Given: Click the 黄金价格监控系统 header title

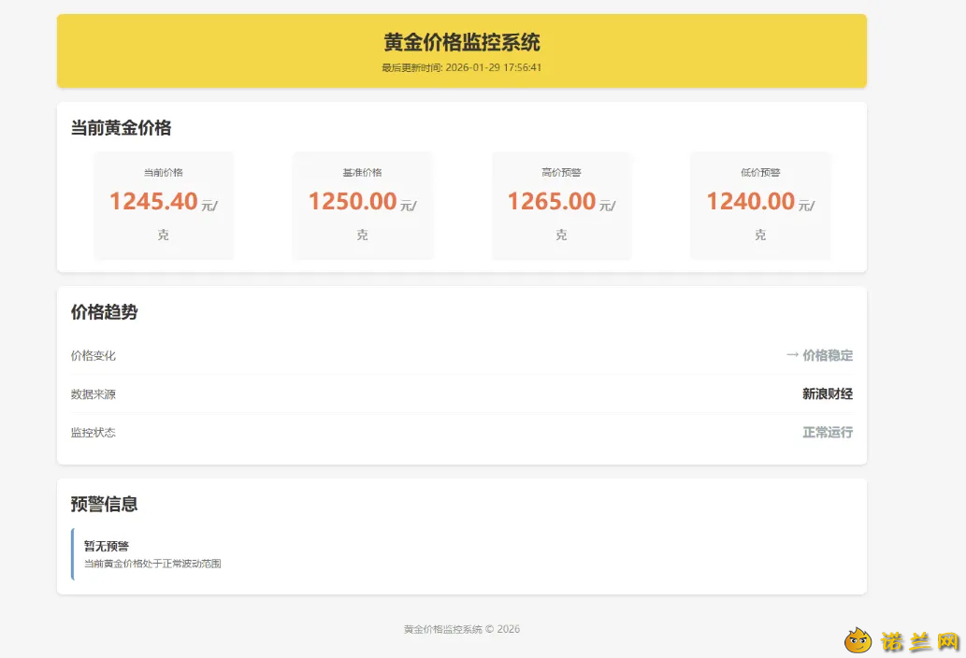Looking at the screenshot, I should (x=461, y=42).
